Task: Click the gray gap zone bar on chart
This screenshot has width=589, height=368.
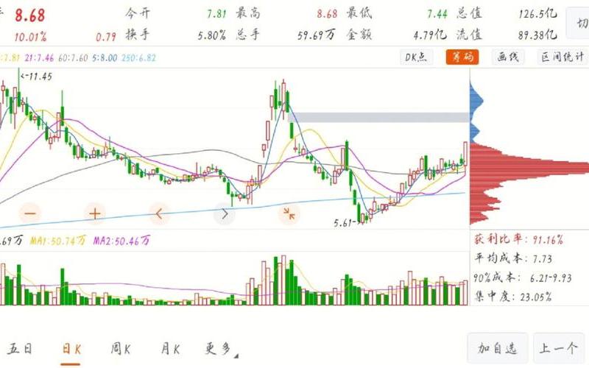Action: (379, 118)
